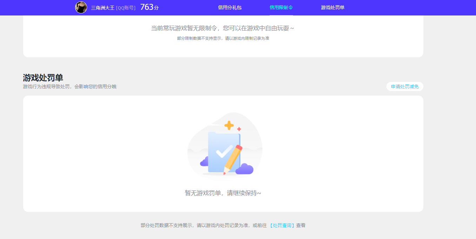476x239 pixels.
Task: Click the small red plus sparkle icon
Action: 238,129
